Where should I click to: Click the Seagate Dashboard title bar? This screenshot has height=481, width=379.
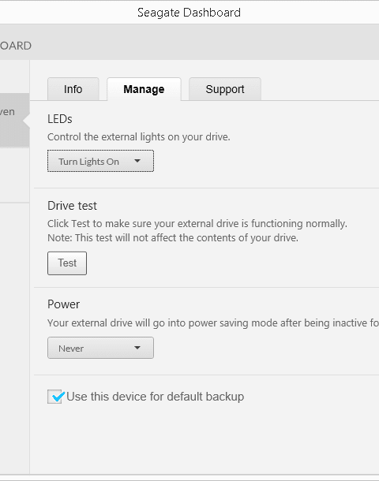pyautogui.click(x=189, y=13)
